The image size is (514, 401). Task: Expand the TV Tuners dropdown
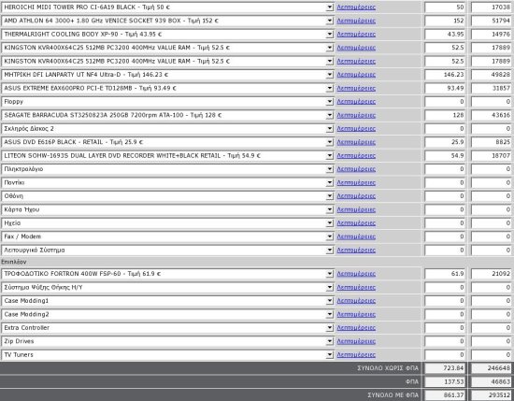(x=167, y=355)
